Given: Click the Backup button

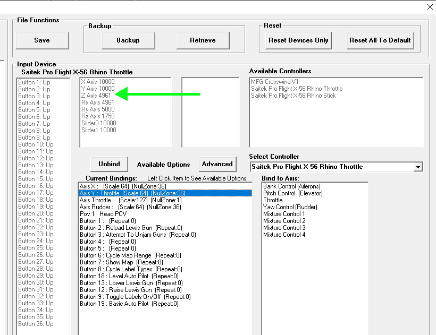Looking at the screenshot, I should 128,40.
